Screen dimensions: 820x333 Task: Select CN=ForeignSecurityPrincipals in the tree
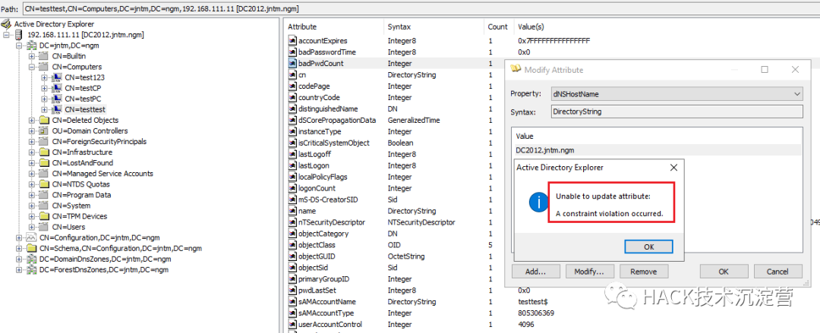pyautogui.click(x=99, y=142)
